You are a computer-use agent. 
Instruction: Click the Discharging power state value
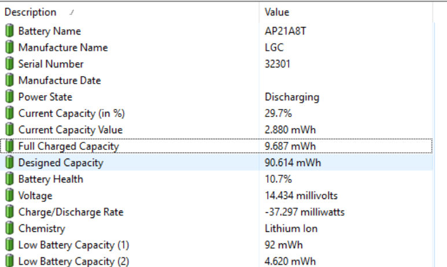pos(292,97)
